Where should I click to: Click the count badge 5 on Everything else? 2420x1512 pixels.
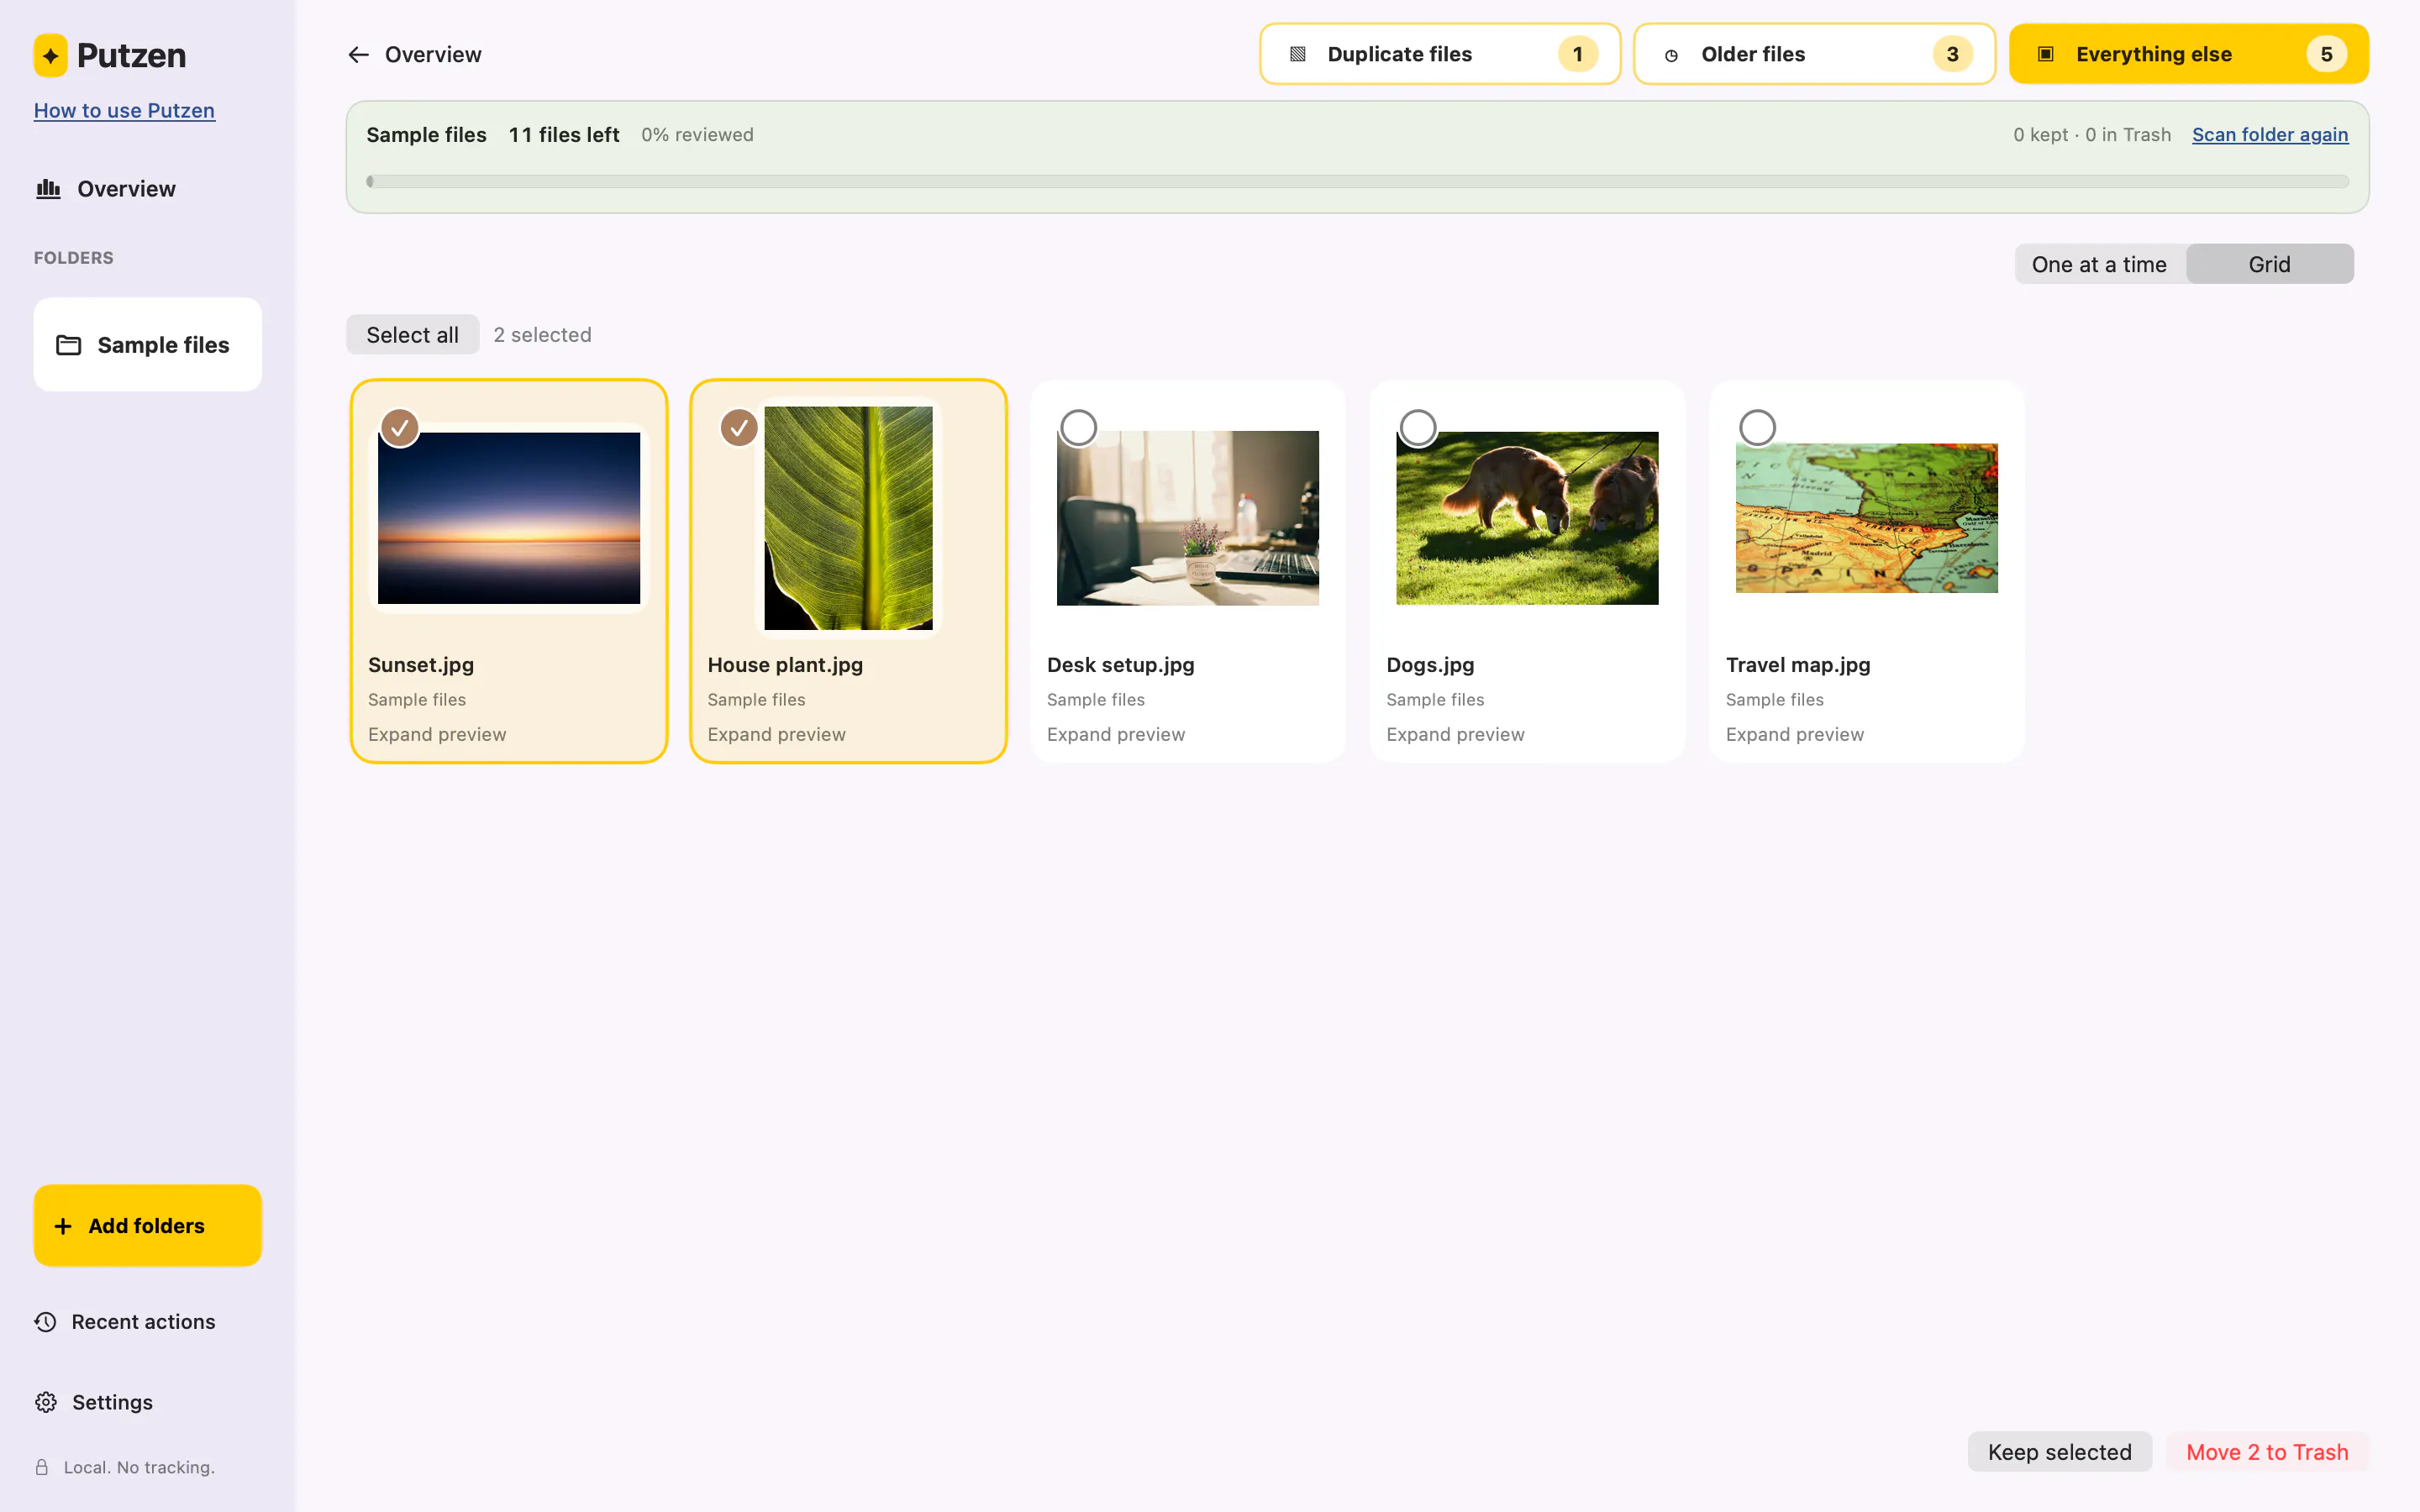2326,54
